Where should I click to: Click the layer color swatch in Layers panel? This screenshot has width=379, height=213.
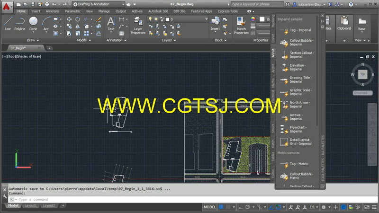[168, 19]
